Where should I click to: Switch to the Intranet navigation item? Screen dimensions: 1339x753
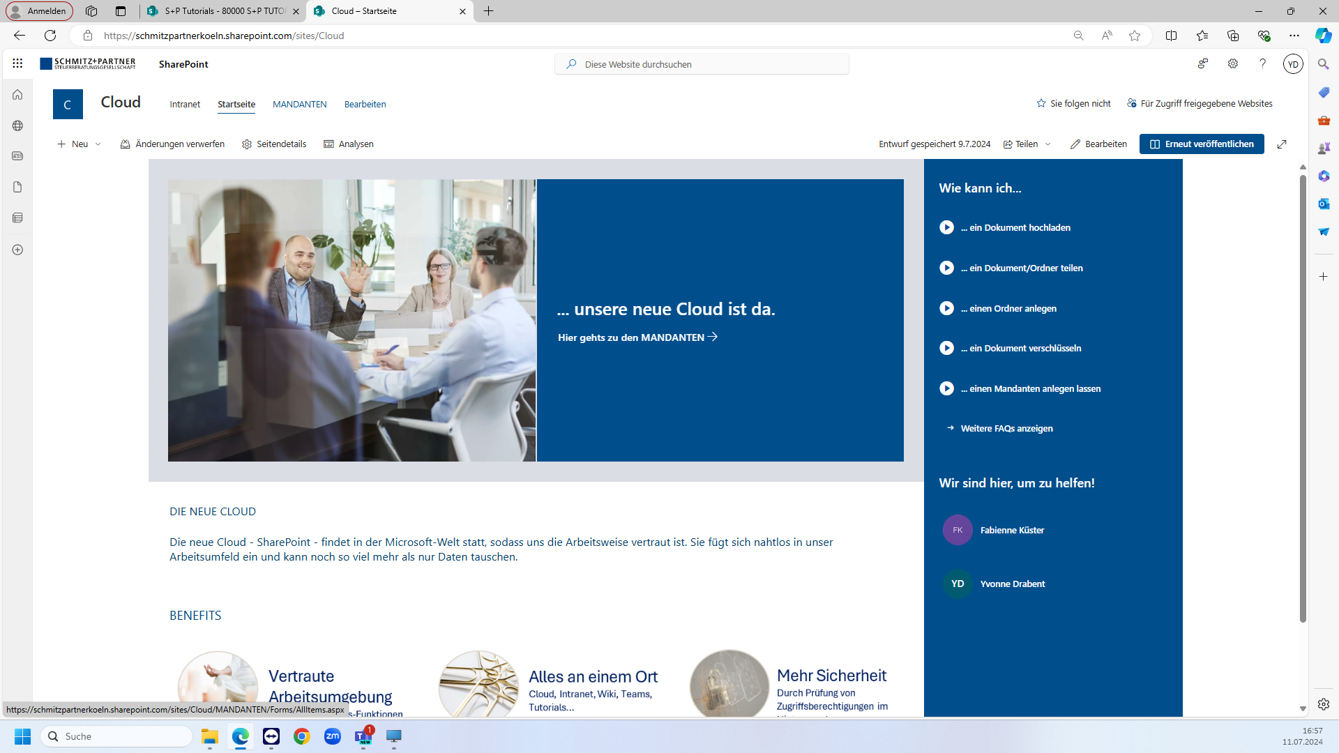pos(185,105)
